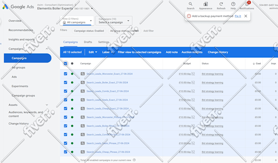Switch to the Drafts tab
Viewport: 278px width, 163px height.
tap(88, 42)
